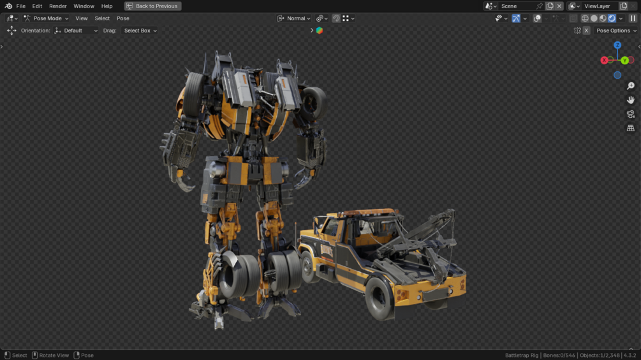641x360 pixels.
Task: Click the Z axis on navigation gizmo
Action: tap(617, 45)
